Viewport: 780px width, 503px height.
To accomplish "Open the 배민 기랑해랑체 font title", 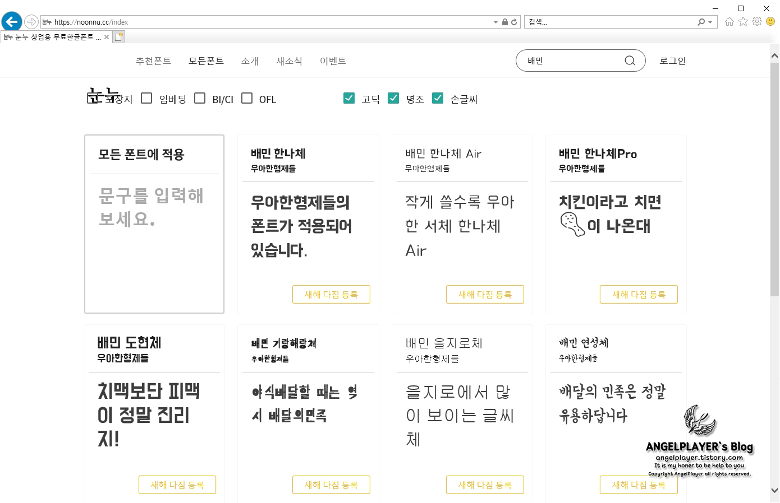I will (284, 343).
